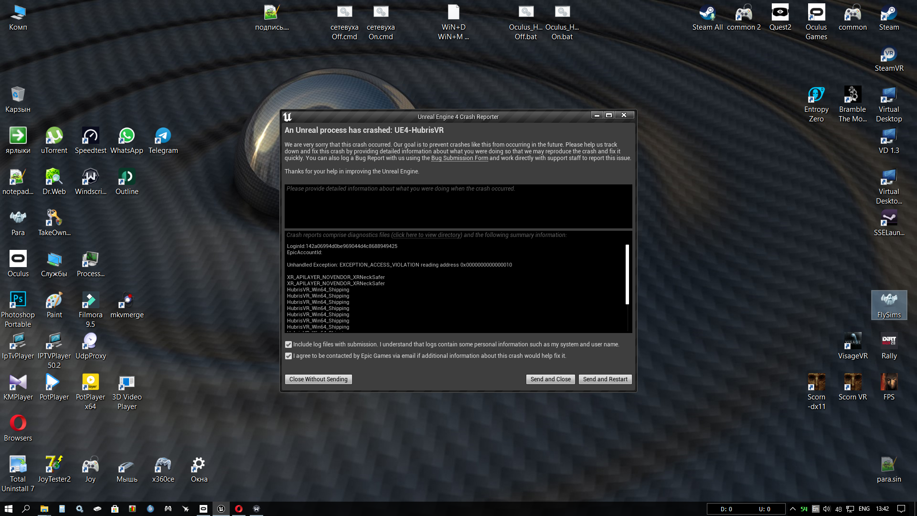The height and width of the screenshot is (516, 917).
Task: Open WhatsApp desktop icon
Action: [127, 141]
